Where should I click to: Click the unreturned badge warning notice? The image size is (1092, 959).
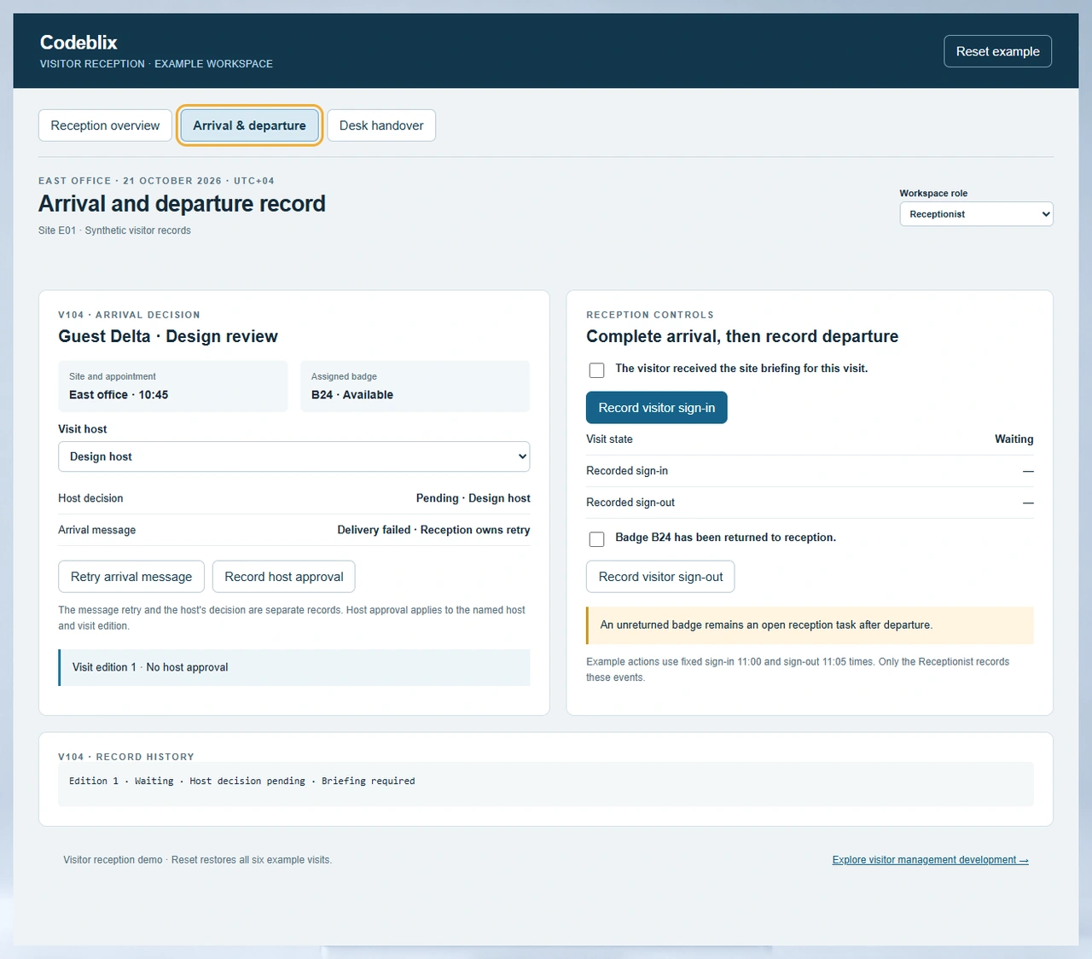810,625
